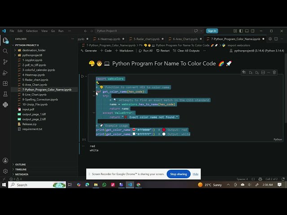Toggle secondary side bar visibility

tap(253, 31)
